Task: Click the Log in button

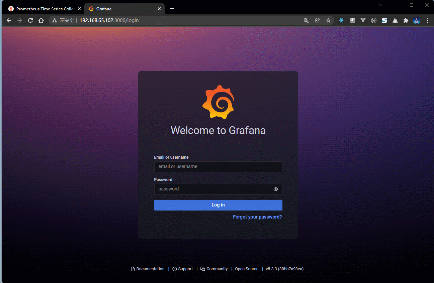Action: point(218,205)
